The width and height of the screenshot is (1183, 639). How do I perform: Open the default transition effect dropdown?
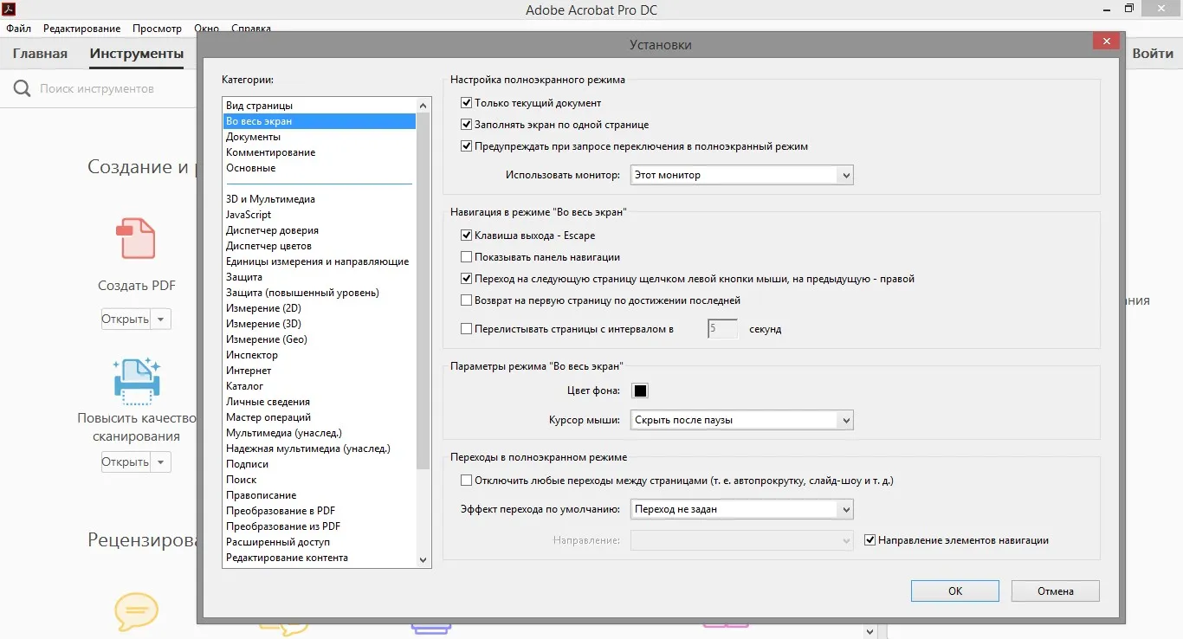pyautogui.click(x=742, y=509)
